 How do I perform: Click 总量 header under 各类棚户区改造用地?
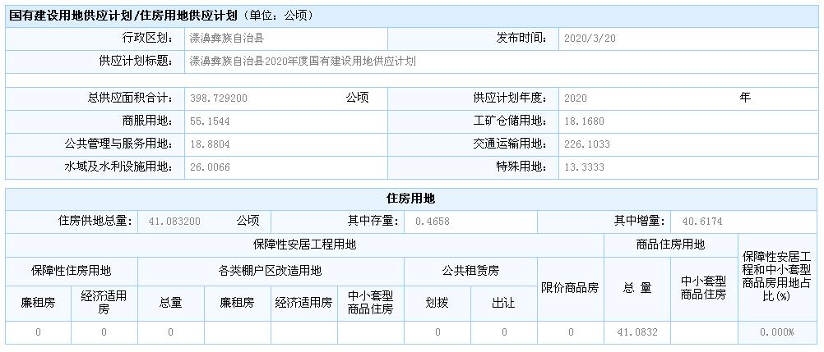click(170, 303)
